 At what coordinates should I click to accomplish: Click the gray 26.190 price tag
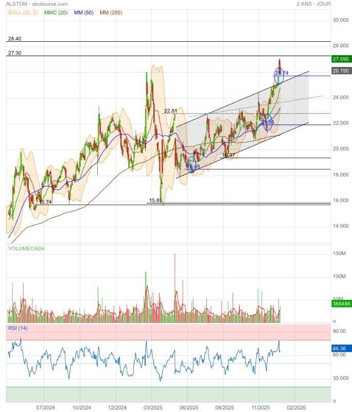tap(341, 71)
